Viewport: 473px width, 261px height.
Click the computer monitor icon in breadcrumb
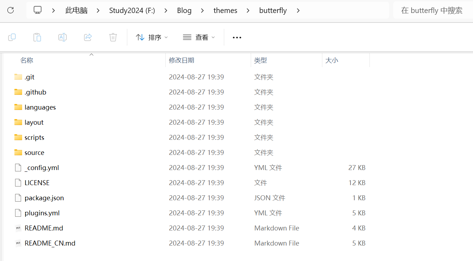pos(38,10)
